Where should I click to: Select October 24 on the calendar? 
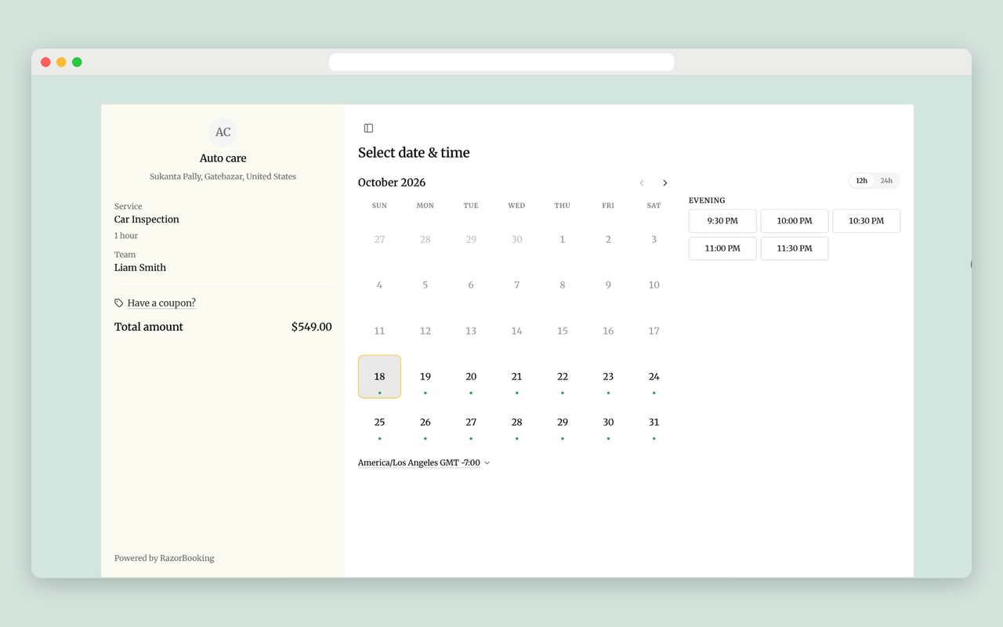(654, 377)
